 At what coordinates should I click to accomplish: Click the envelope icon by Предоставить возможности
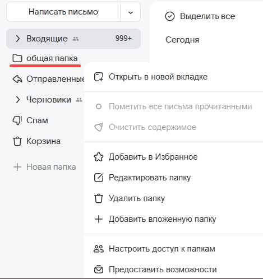[99, 269]
